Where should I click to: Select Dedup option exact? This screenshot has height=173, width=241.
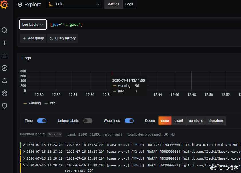[x=179, y=121]
